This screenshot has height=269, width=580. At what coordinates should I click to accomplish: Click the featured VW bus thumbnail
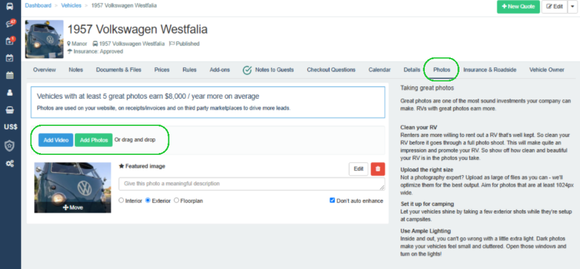click(72, 183)
